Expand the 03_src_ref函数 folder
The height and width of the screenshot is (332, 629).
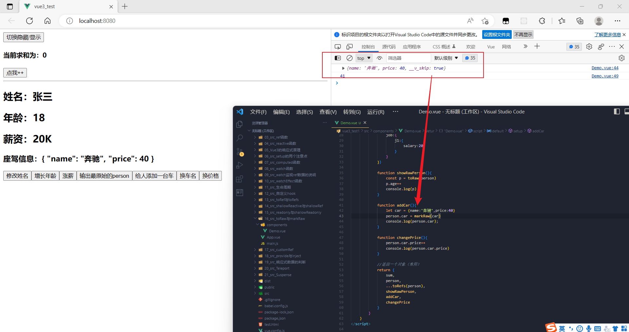point(276,137)
